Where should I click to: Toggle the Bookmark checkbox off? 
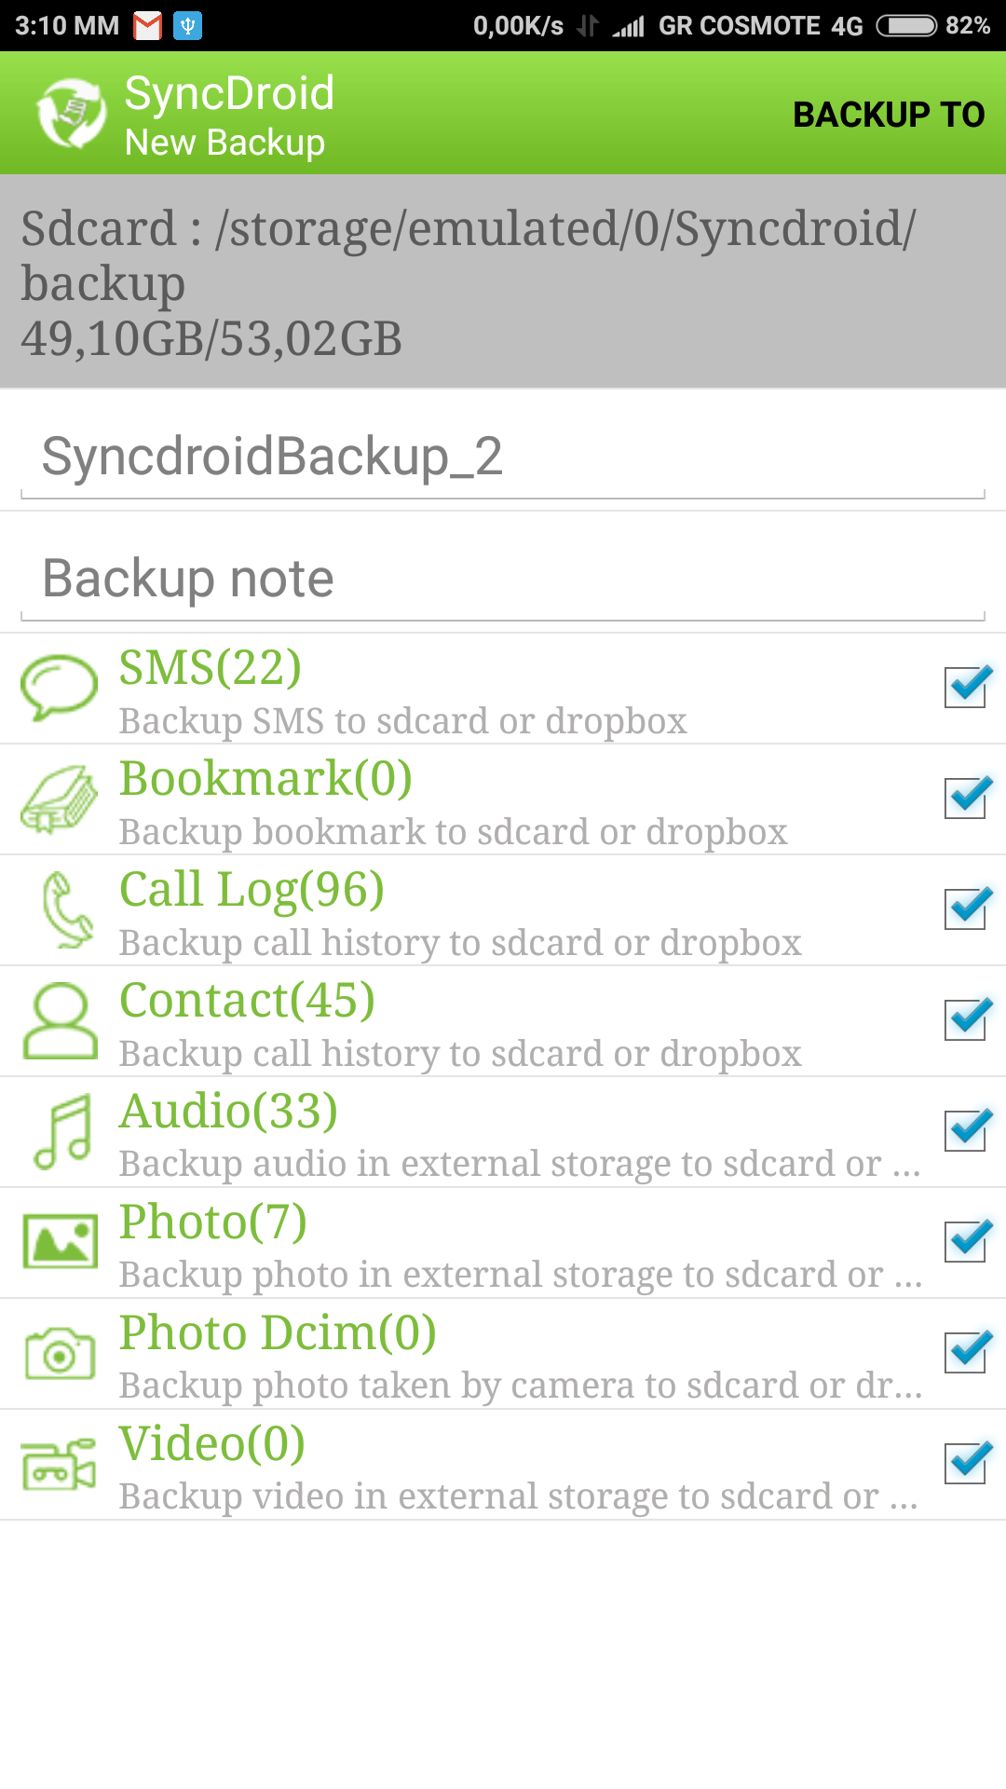966,799
